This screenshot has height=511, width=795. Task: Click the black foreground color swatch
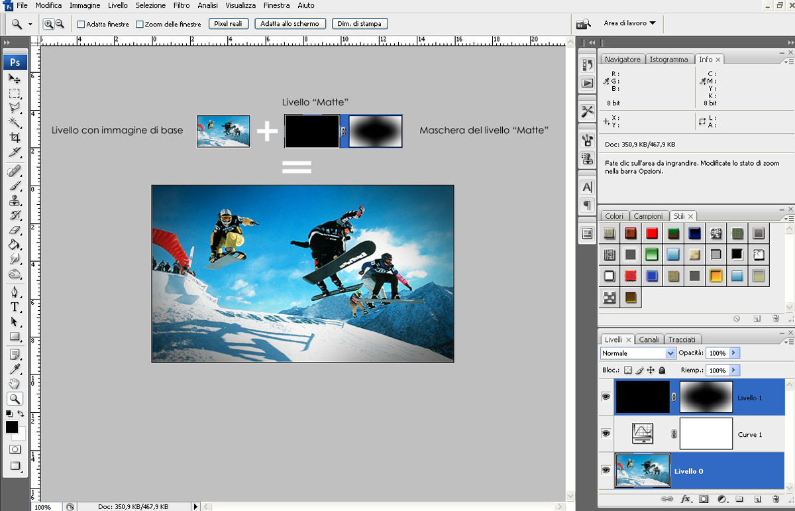pos(12,427)
